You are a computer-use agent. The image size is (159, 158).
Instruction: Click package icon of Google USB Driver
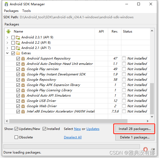(x=23, y=101)
